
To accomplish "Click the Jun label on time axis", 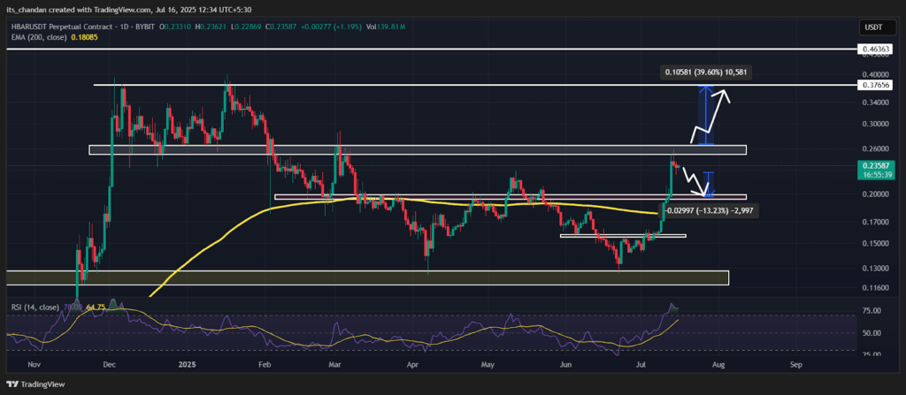I will (566, 366).
